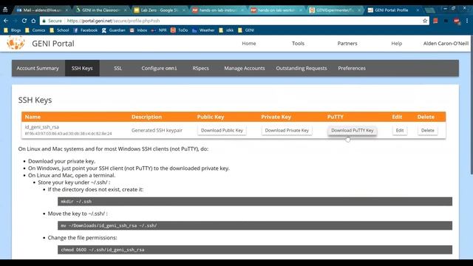Click the 'mkdir ~/.ssh' code block
Image resolution: width=473 pixels, height=266 pixels.
click(x=255, y=202)
